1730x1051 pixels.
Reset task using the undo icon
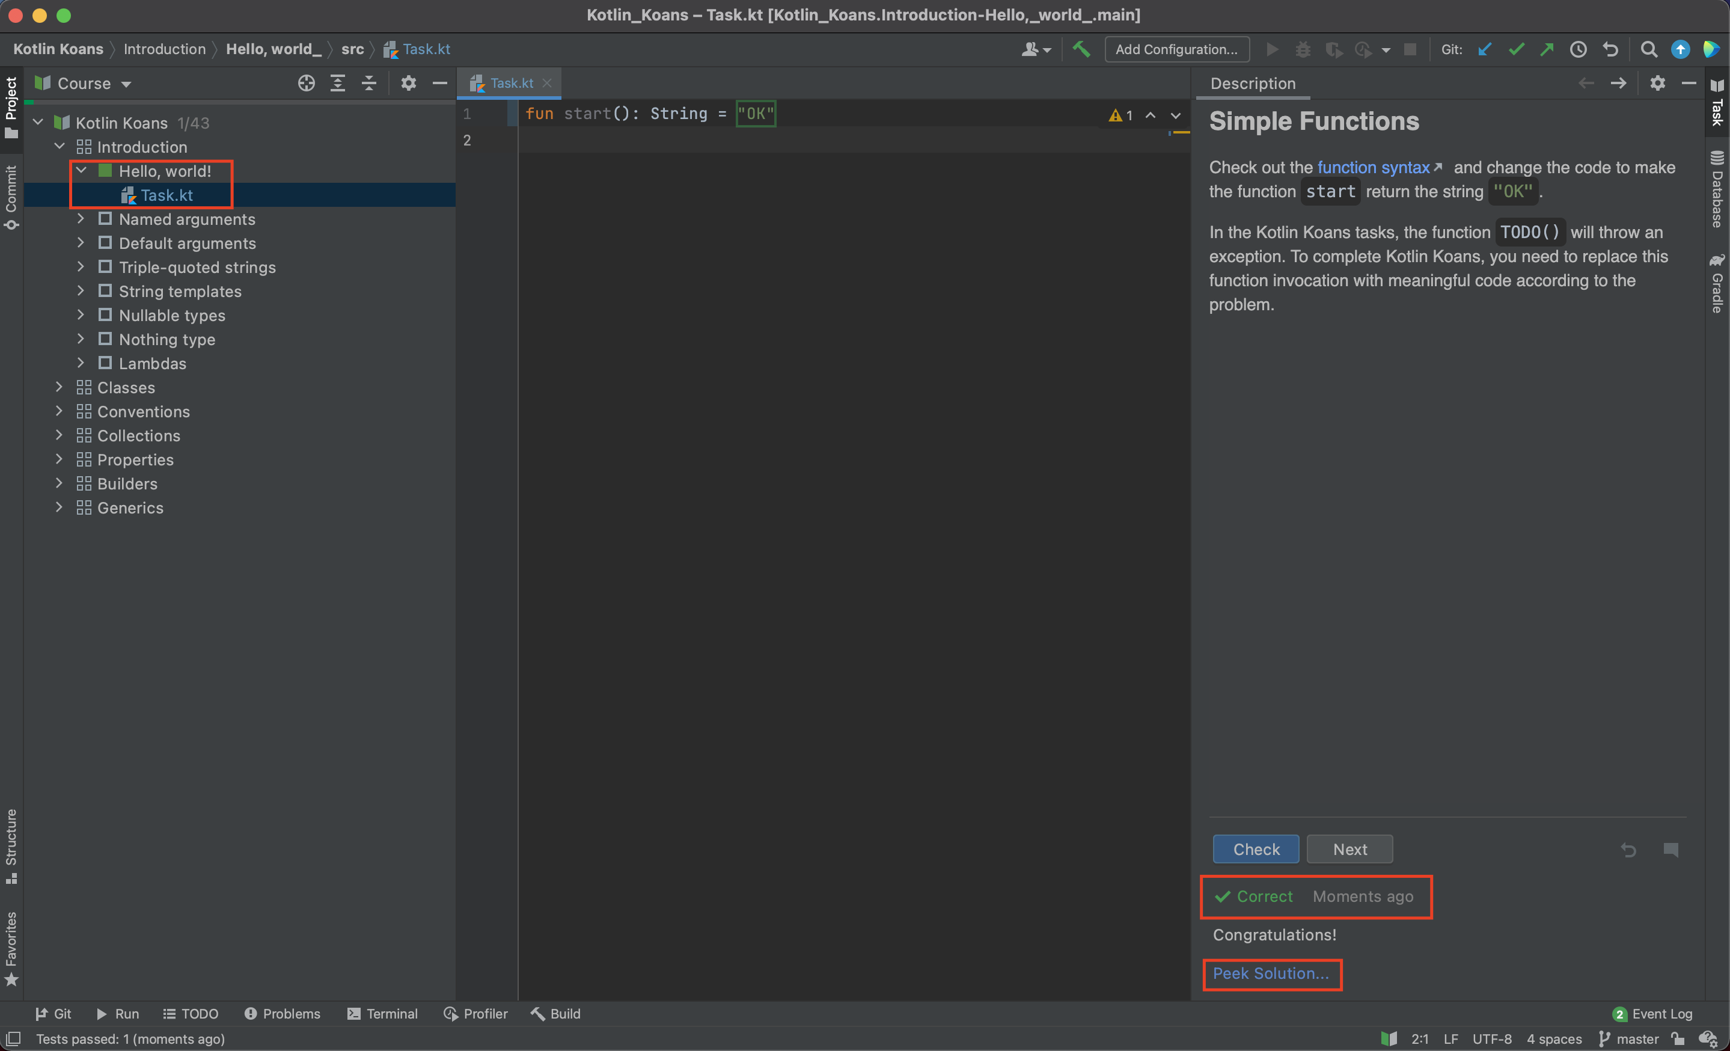(1628, 850)
